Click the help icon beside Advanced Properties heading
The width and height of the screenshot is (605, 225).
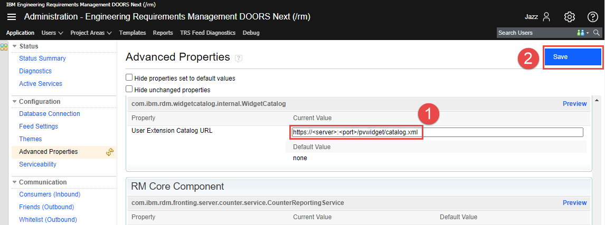pyautogui.click(x=239, y=57)
